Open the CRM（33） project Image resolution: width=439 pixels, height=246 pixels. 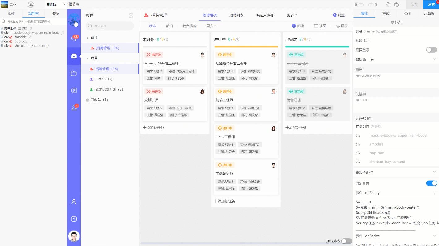(110, 79)
